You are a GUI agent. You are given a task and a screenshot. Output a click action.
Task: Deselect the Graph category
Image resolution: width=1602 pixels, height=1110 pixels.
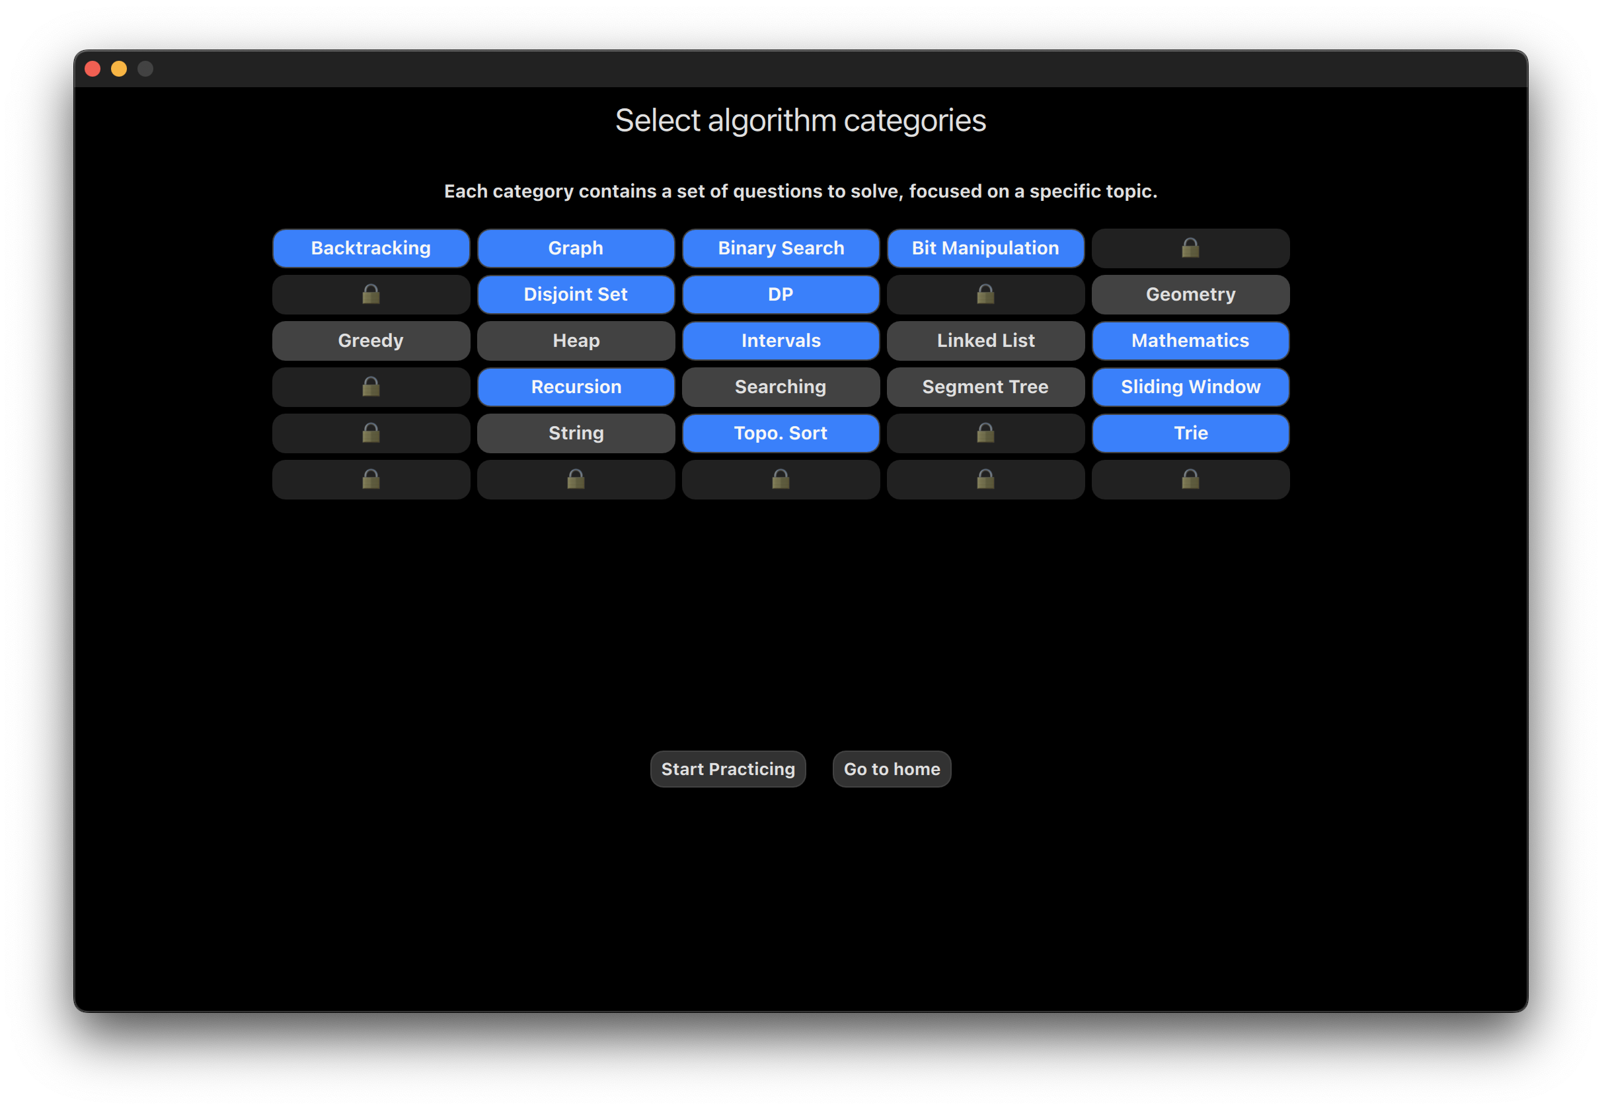point(576,248)
